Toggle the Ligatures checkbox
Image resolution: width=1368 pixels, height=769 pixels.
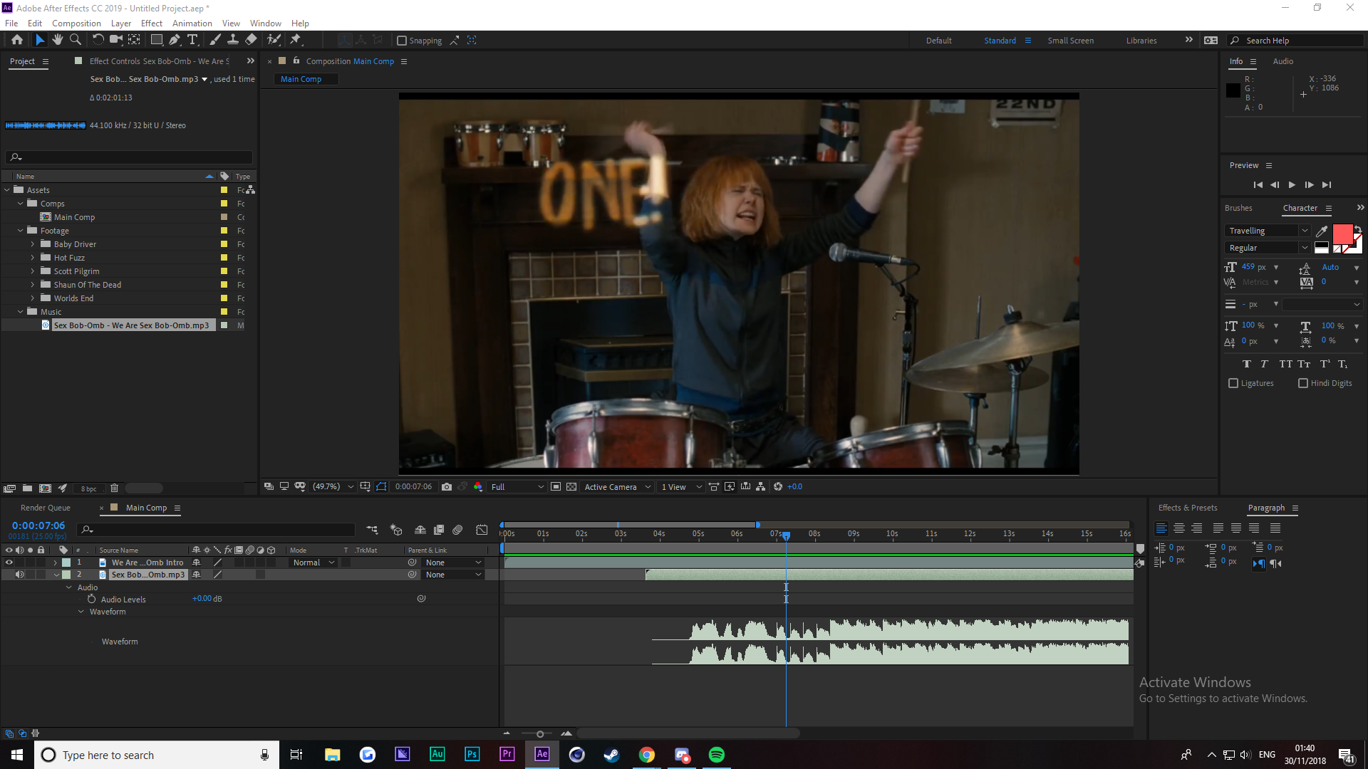coord(1233,383)
